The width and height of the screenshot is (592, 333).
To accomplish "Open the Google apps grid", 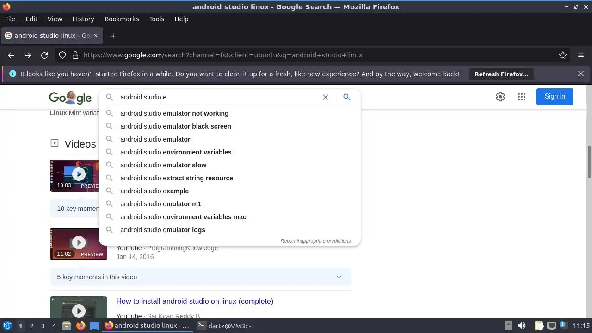I will point(522,97).
